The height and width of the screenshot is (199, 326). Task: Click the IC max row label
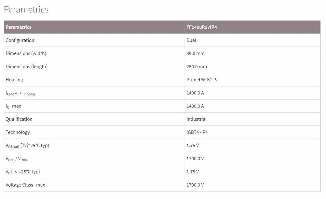(13, 106)
